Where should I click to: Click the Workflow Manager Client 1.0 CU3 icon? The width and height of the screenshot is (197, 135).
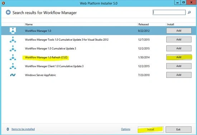point(13,66)
